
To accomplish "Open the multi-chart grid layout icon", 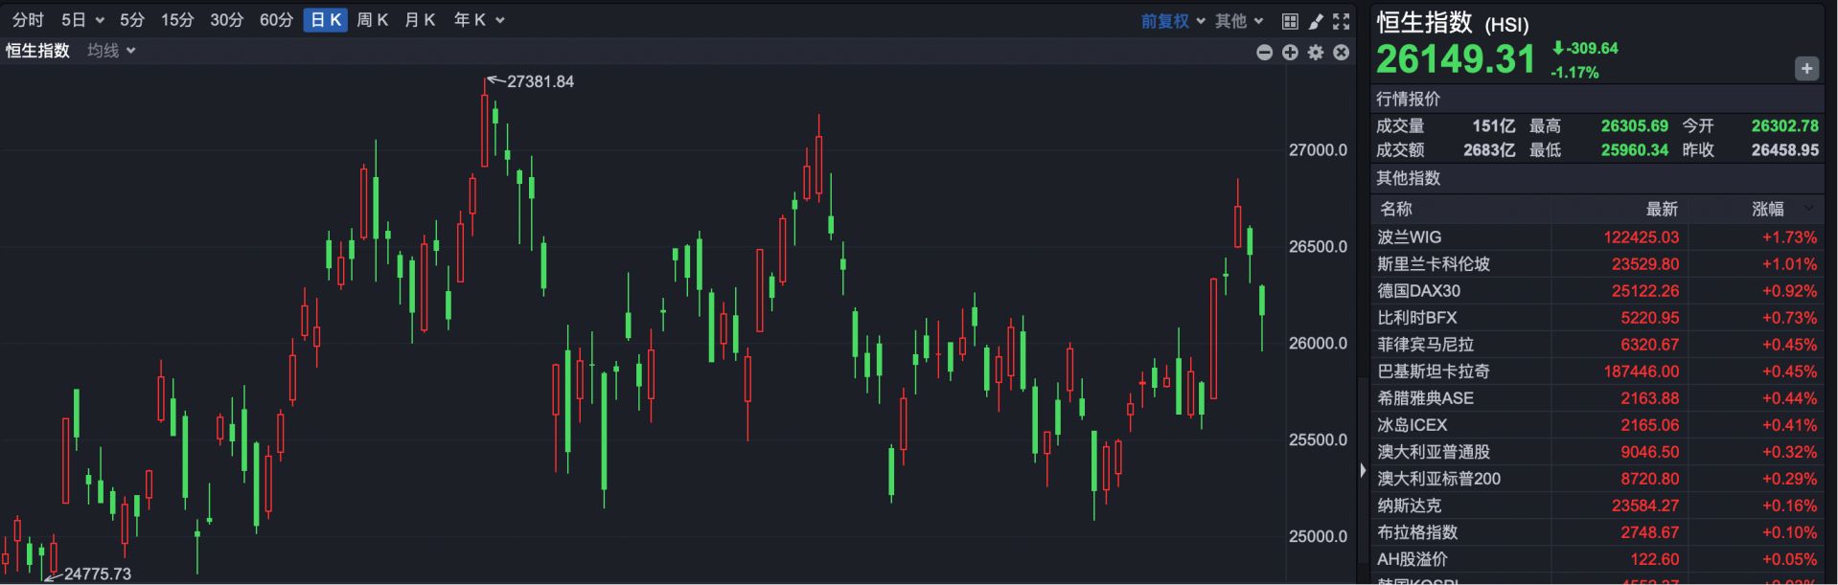I will 1290,21.
